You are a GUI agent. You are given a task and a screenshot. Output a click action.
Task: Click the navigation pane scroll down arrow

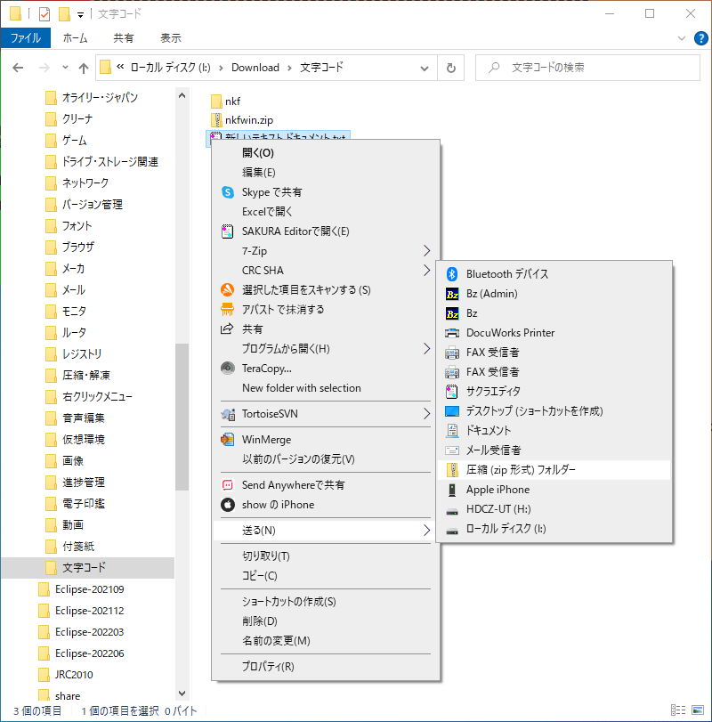click(x=182, y=693)
